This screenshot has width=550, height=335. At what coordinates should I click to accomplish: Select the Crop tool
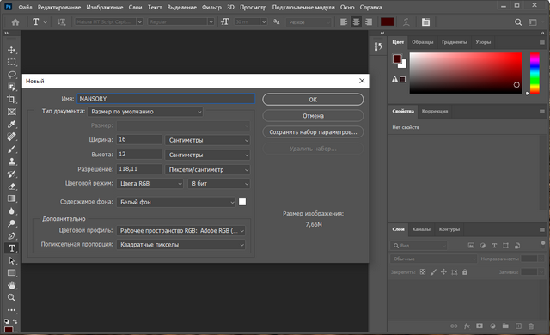coord(11,99)
